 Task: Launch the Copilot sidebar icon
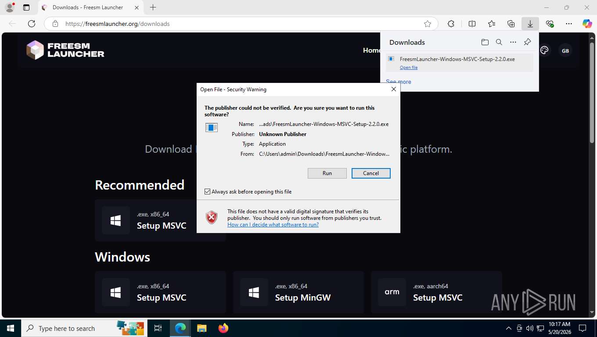587,24
